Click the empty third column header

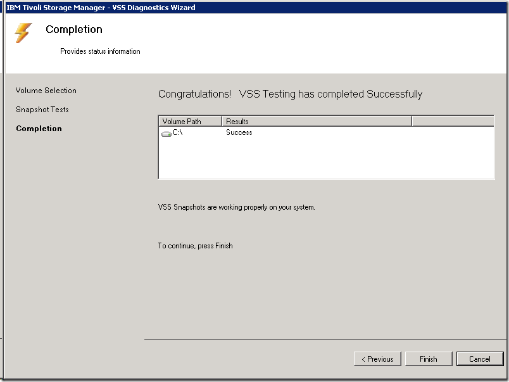(x=452, y=121)
